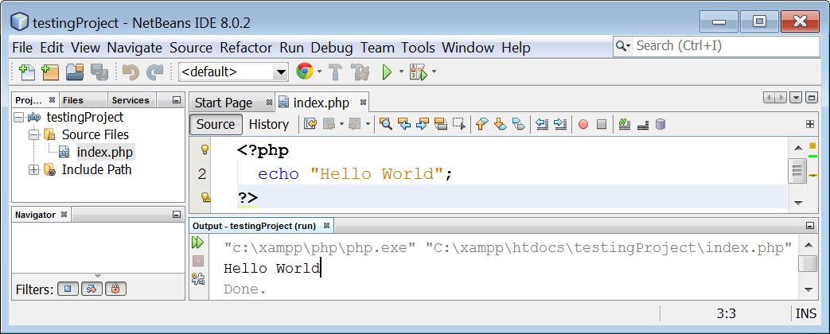This screenshot has height=334, width=830.
Task: Click the Build Project hammer icon
Action: click(x=335, y=72)
